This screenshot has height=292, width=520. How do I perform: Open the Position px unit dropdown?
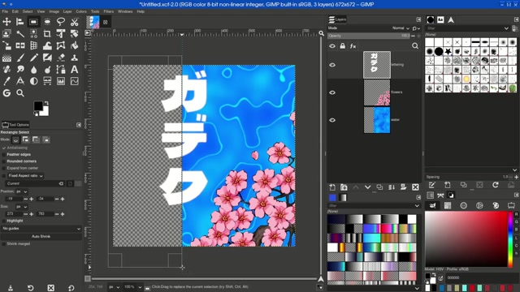pyautogui.click(x=22, y=191)
